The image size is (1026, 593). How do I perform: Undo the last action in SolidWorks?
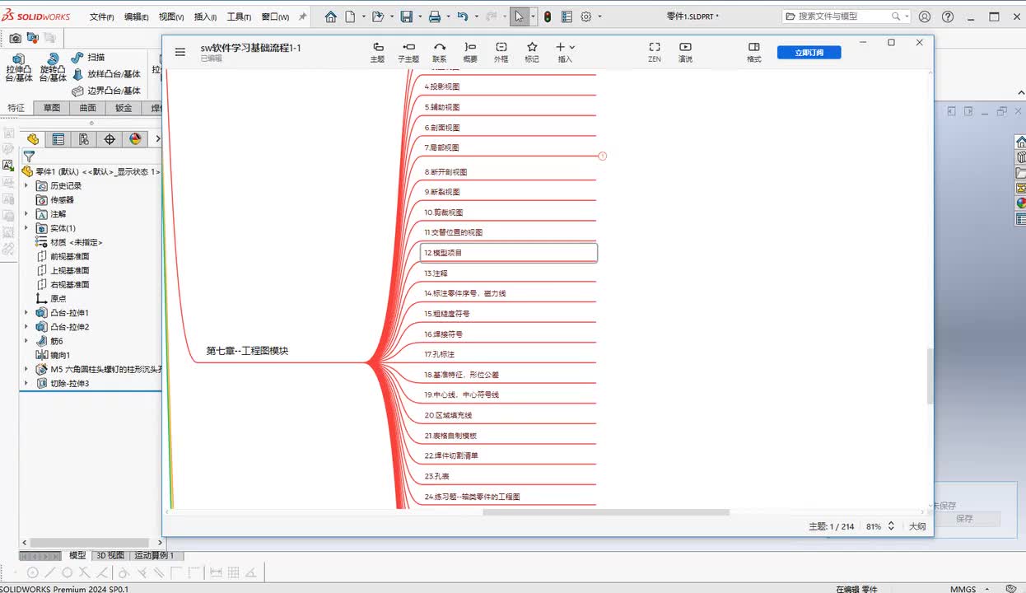[x=462, y=16]
